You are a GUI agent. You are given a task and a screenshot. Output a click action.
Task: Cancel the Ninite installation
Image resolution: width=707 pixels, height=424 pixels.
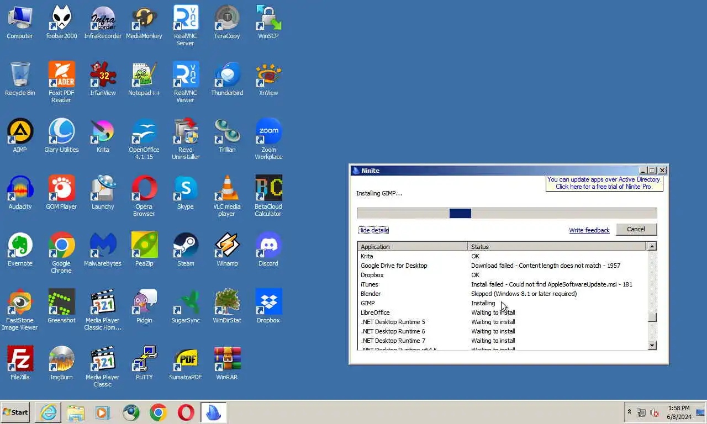tap(636, 229)
